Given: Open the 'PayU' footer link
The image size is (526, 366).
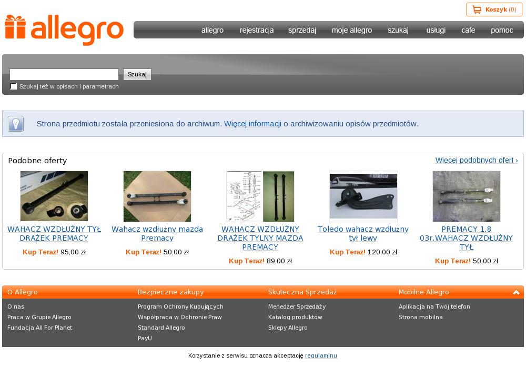Looking at the screenshot, I should tap(145, 338).
